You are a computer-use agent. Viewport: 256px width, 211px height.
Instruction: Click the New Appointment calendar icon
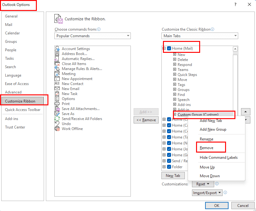57,78
